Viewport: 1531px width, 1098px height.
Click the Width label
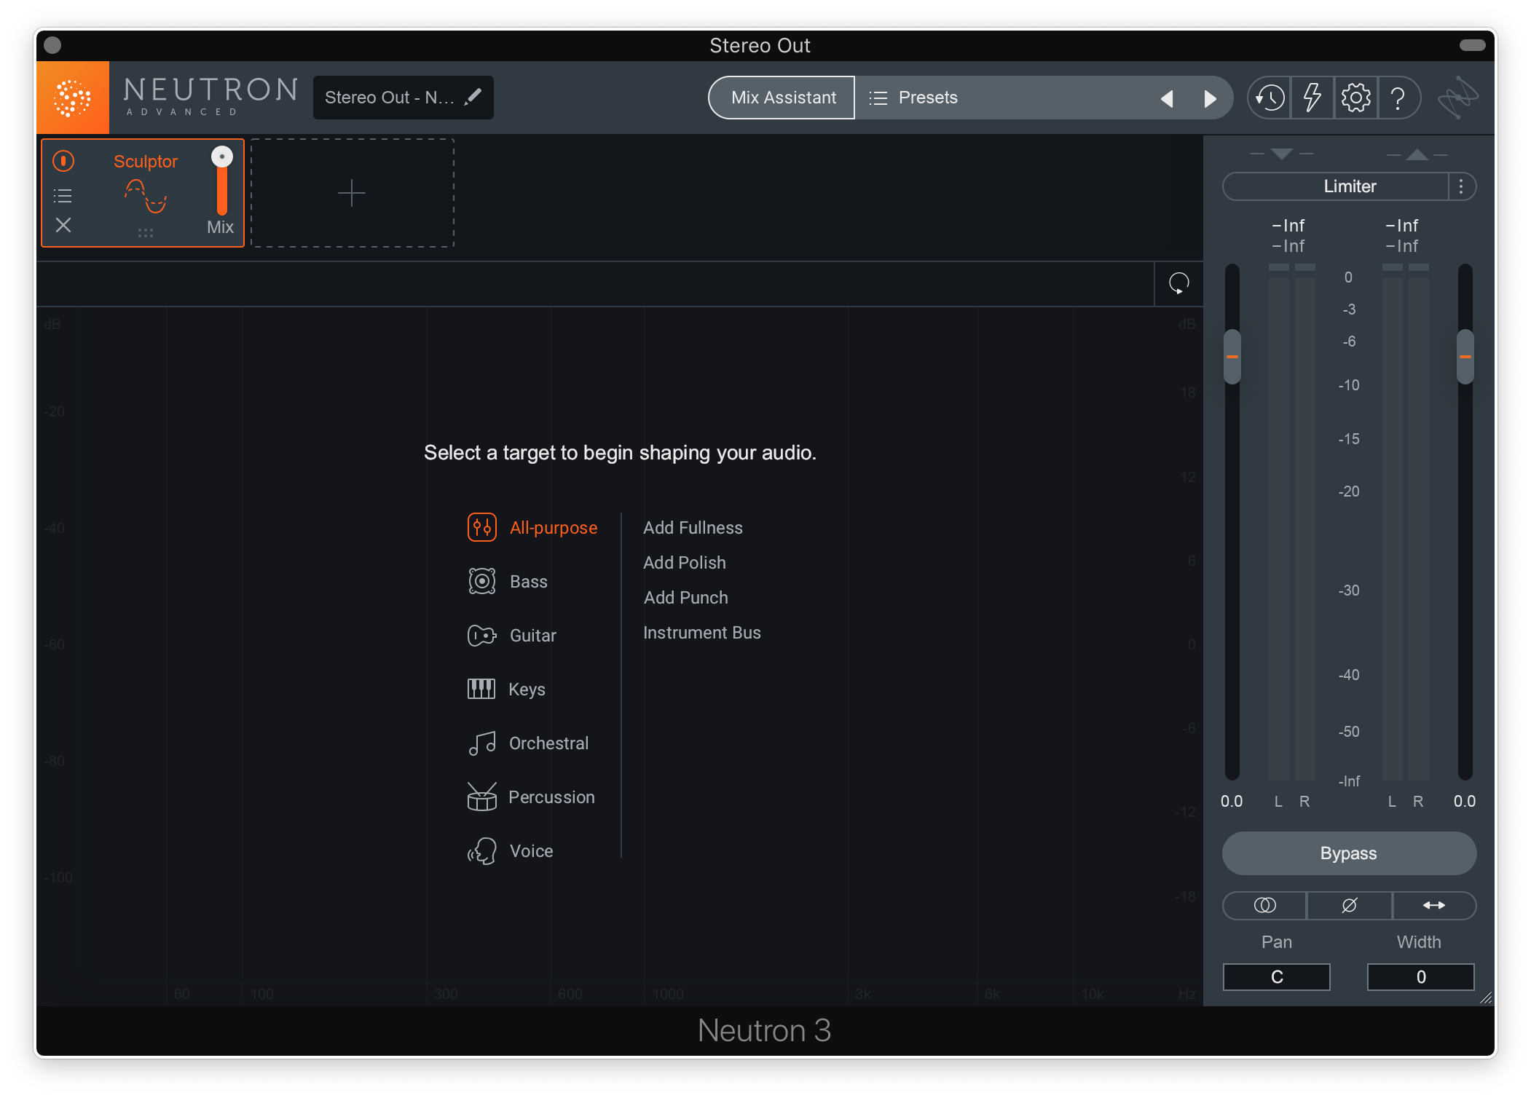[x=1419, y=941]
